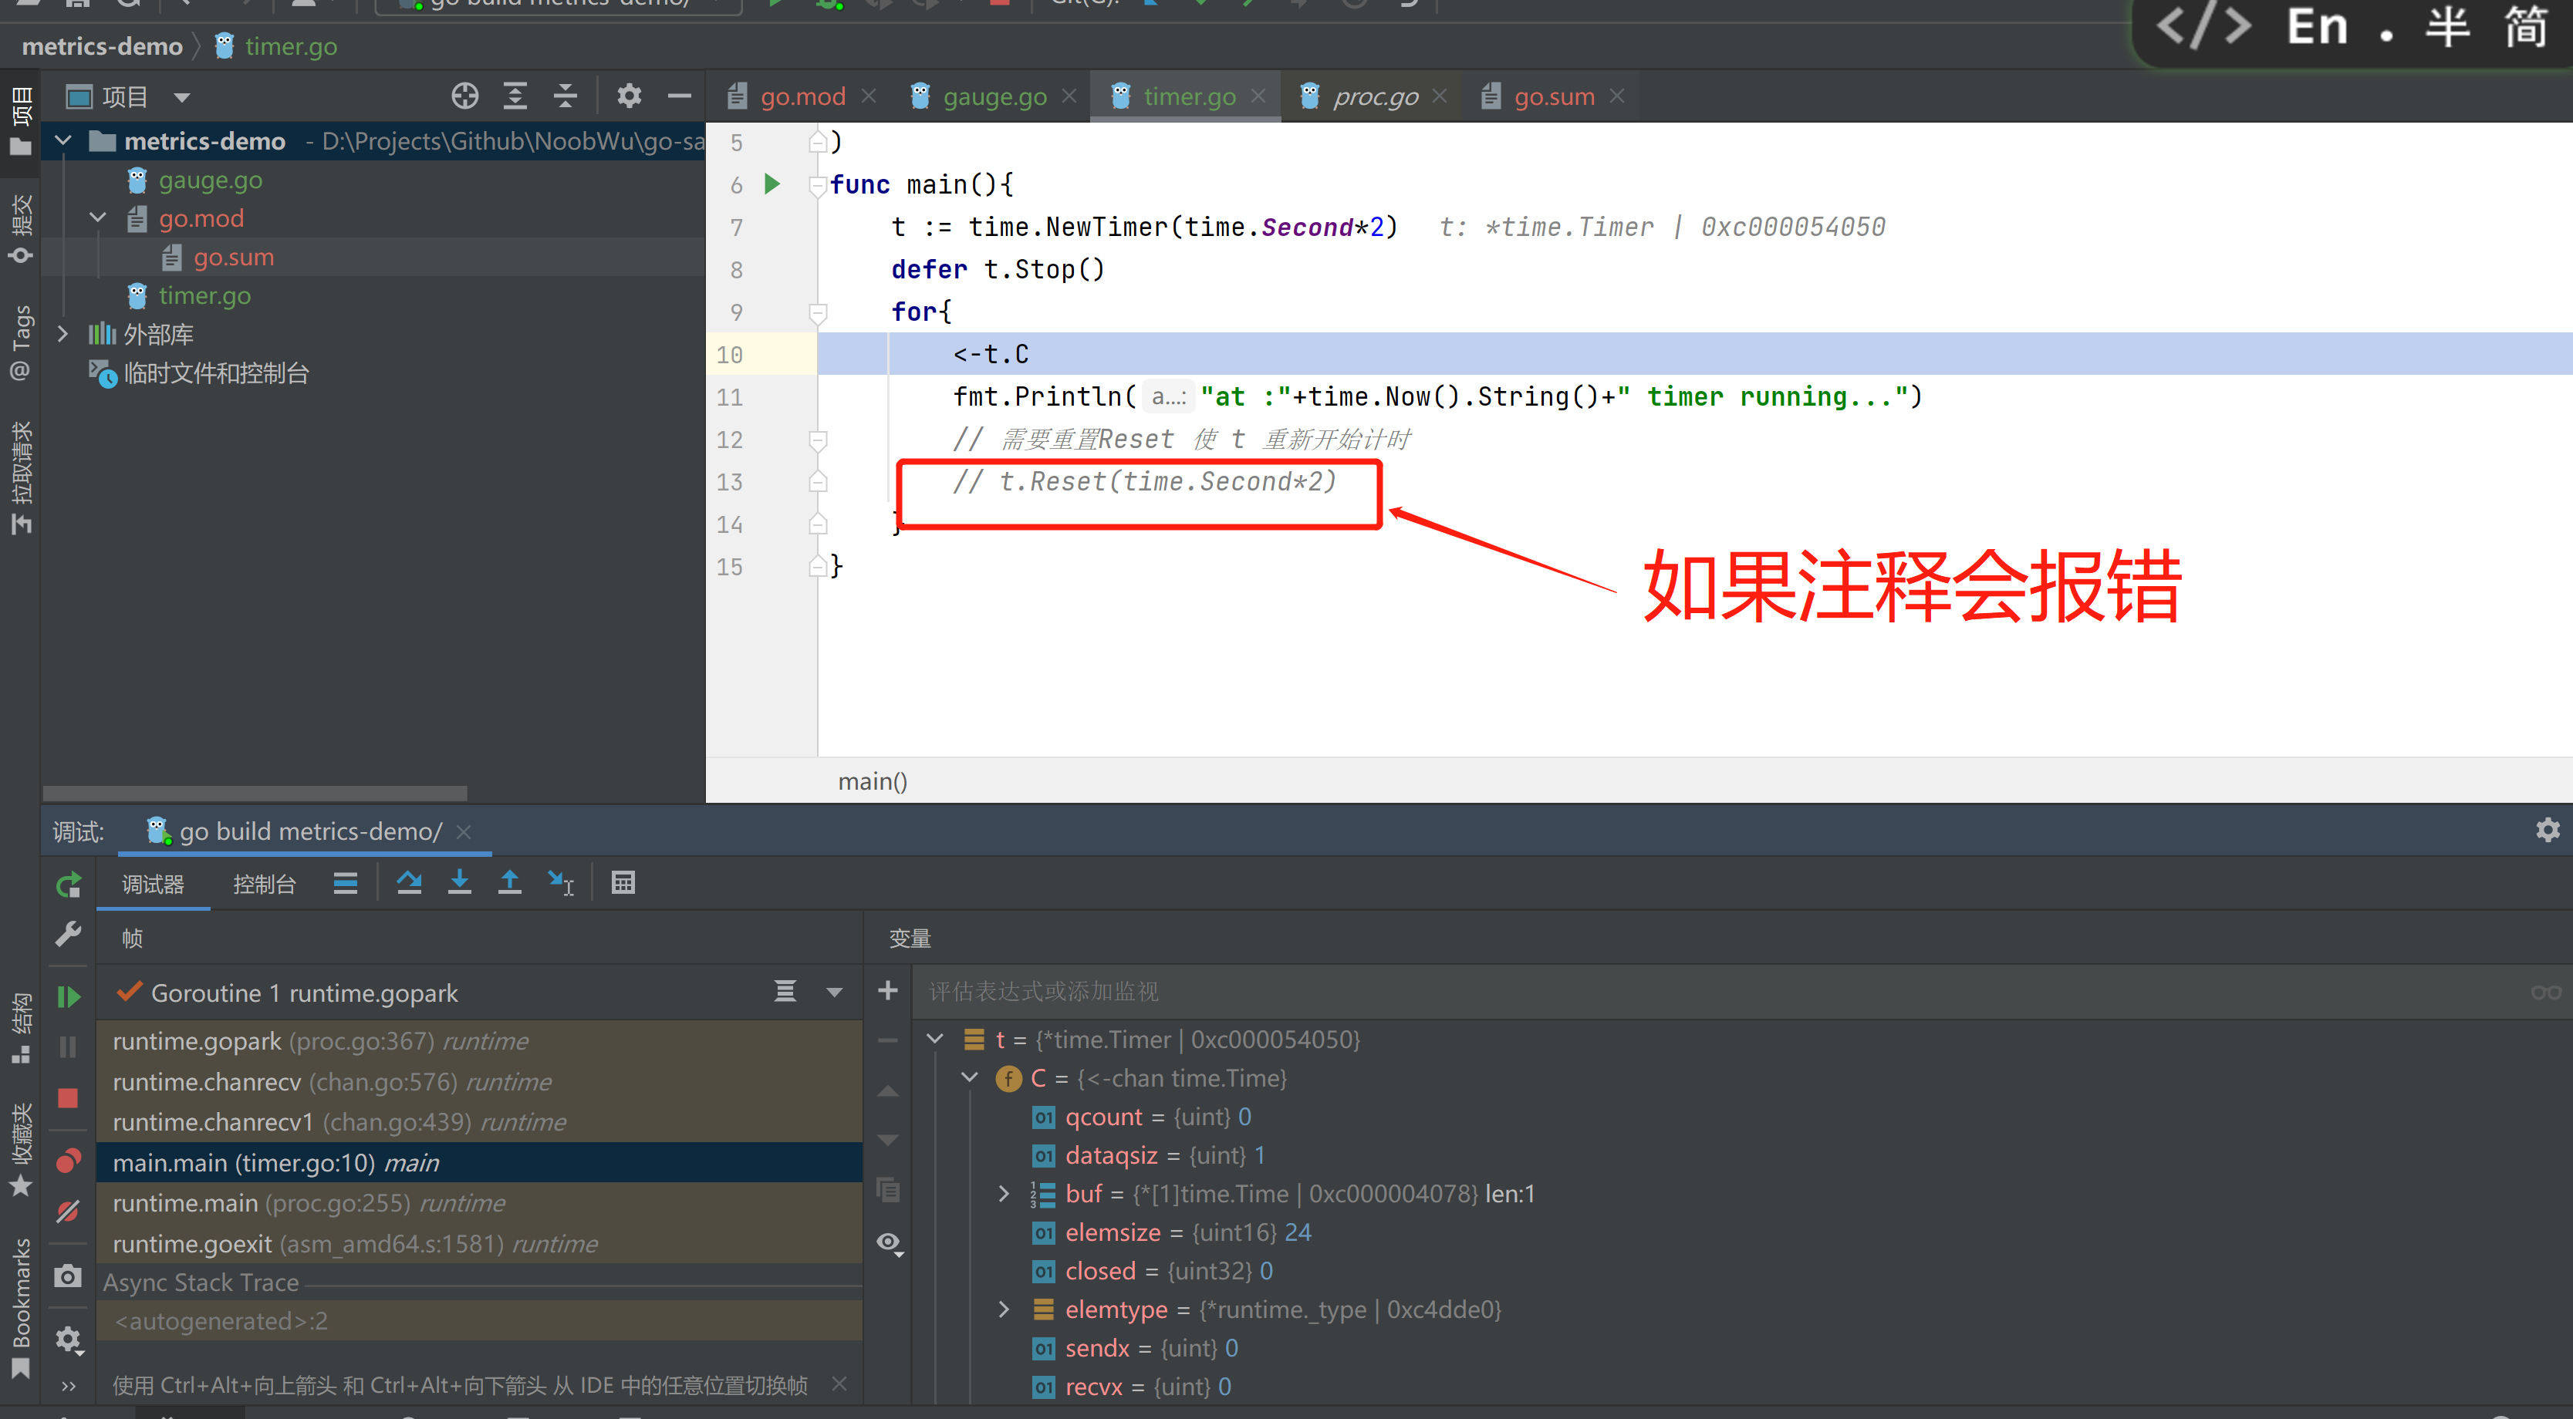
Task: Open evaluate expression calculator icon
Action: 623,883
